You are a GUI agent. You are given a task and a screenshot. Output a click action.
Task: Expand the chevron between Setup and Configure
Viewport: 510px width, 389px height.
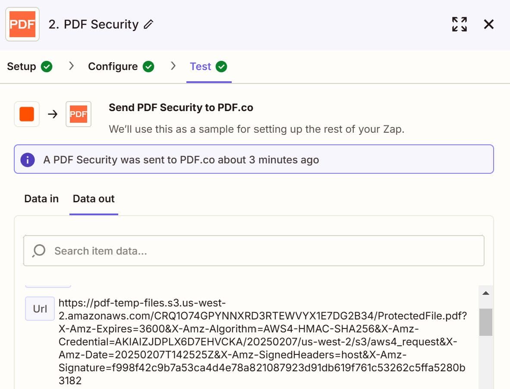click(x=70, y=66)
